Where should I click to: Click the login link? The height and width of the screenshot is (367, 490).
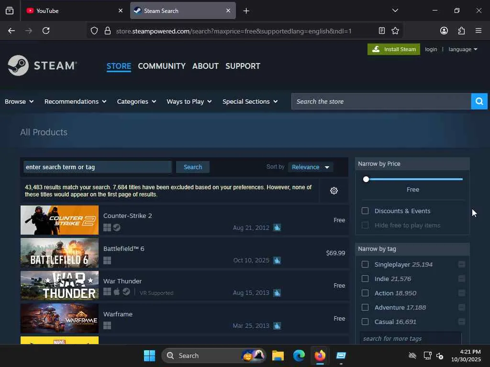(x=431, y=49)
